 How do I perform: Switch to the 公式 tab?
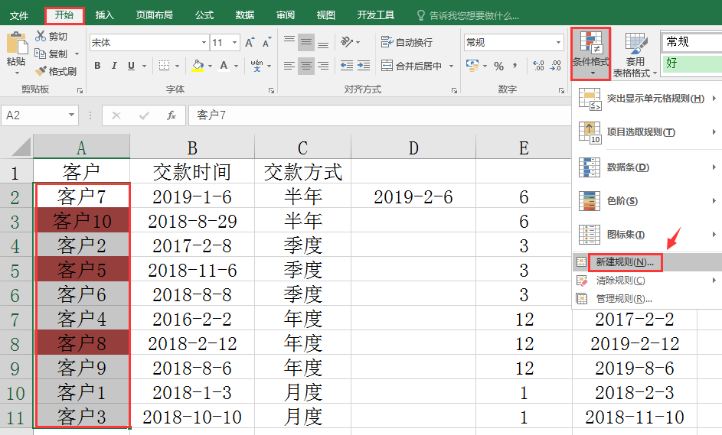(x=204, y=15)
